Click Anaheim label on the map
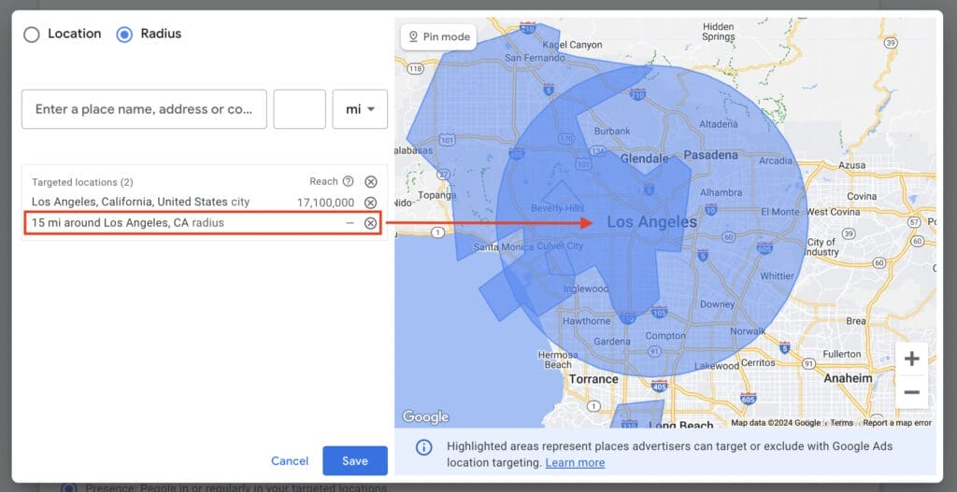The height and width of the screenshot is (492, 957). (x=848, y=378)
